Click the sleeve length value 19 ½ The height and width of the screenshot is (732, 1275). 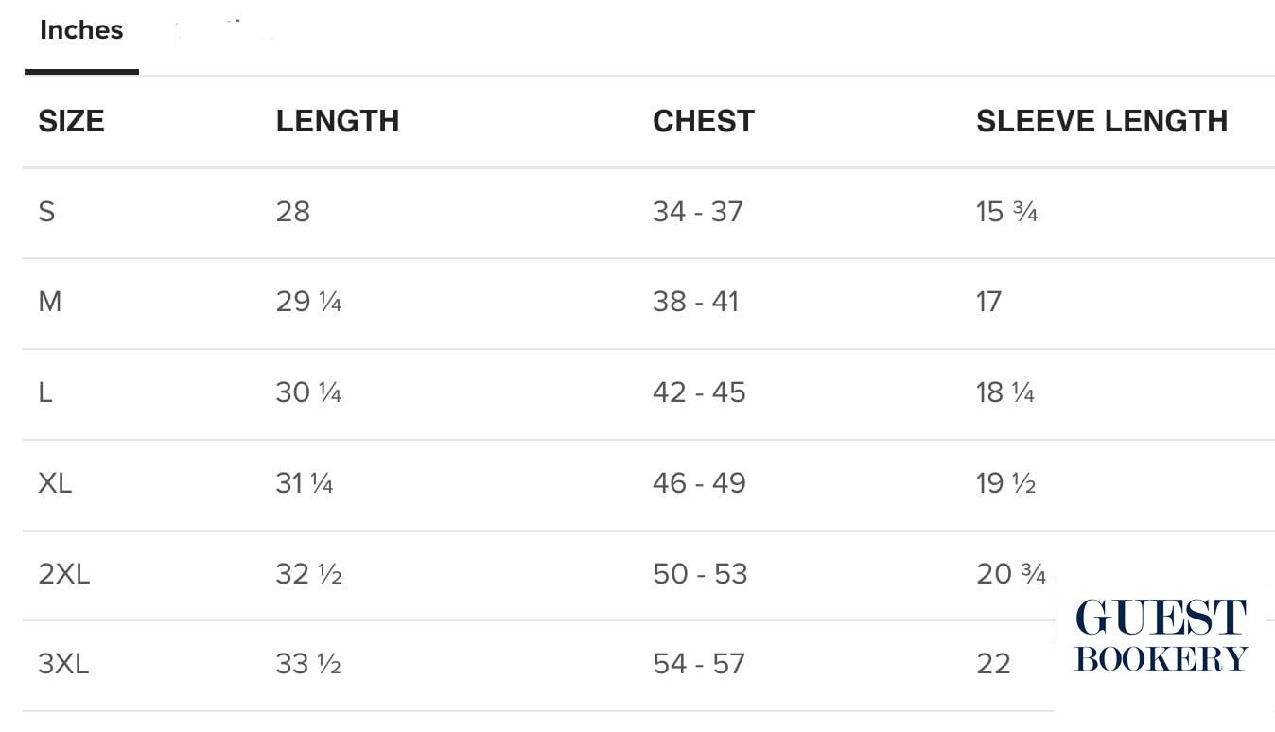pyautogui.click(x=1005, y=483)
